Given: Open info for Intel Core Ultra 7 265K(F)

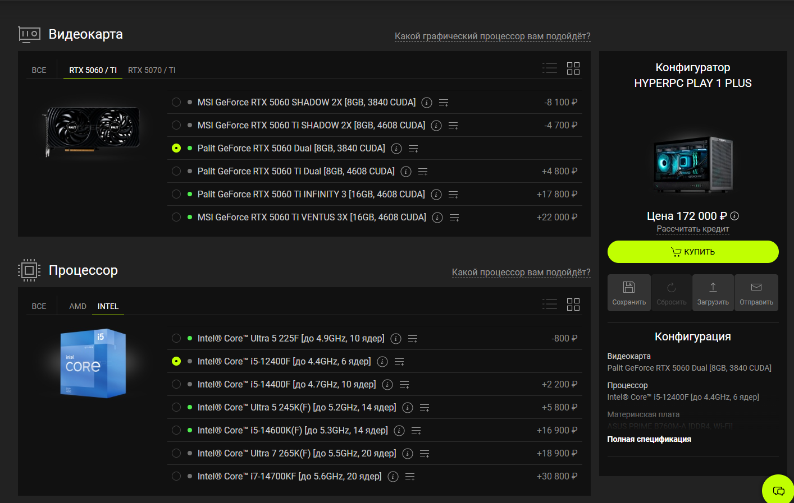Looking at the screenshot, I should [408, 454].
